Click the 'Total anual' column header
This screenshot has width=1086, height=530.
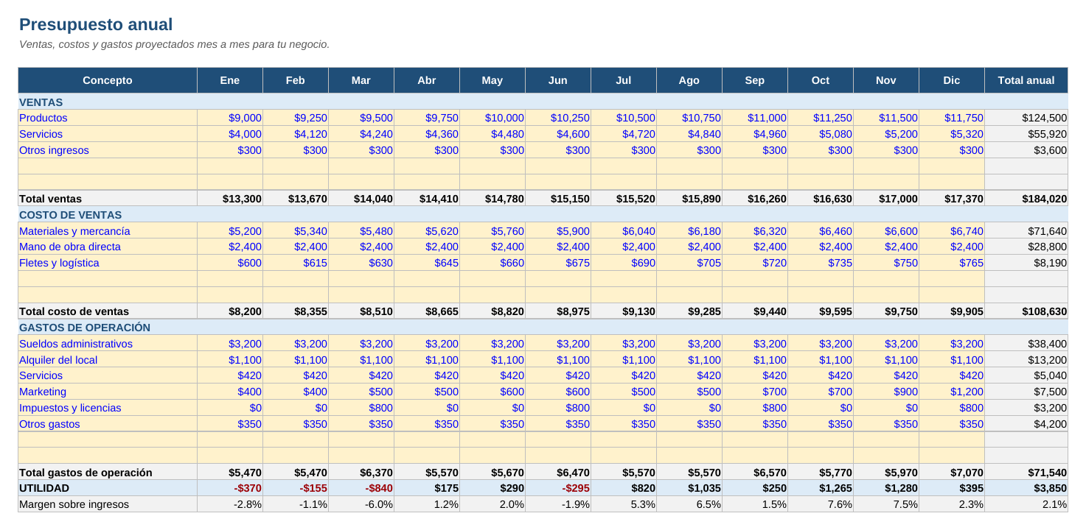[1026, 80]
